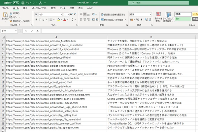Toggle the AutoSave switch
198x132 pixels.
click(x=16, y=3)
